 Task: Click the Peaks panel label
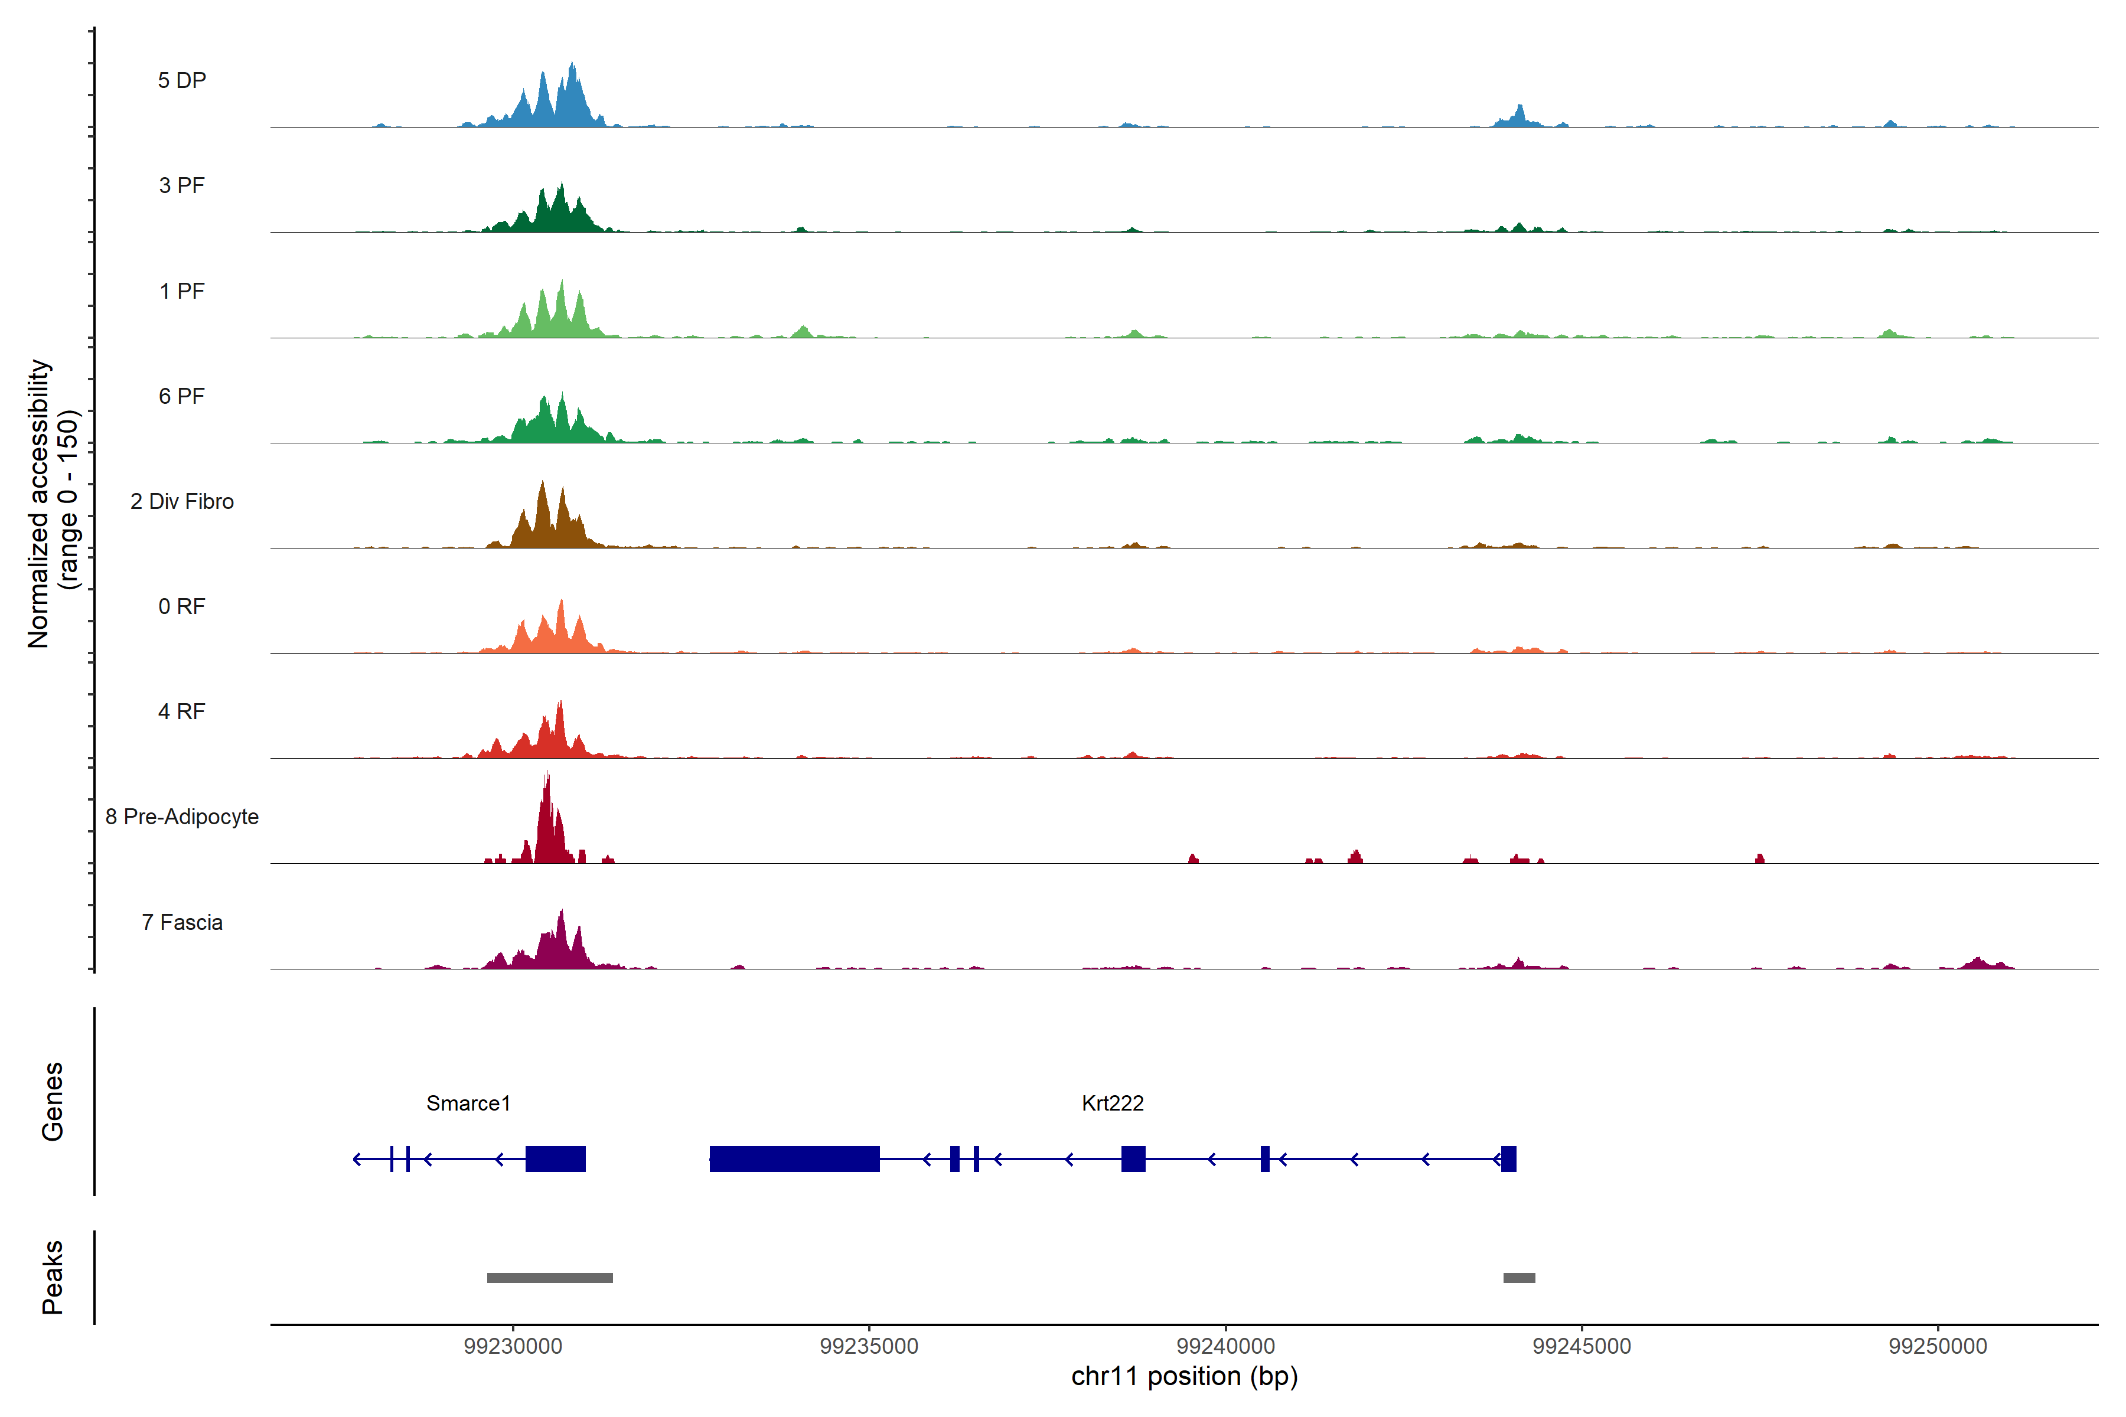click(x=53, y=1277)
